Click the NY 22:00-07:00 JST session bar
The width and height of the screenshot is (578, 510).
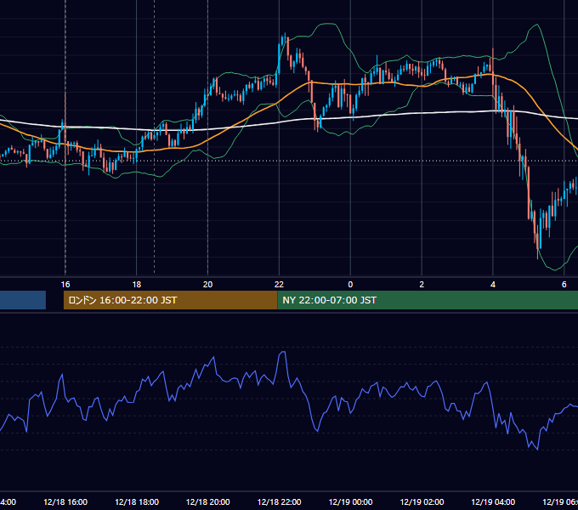click(x=428, y=300)
